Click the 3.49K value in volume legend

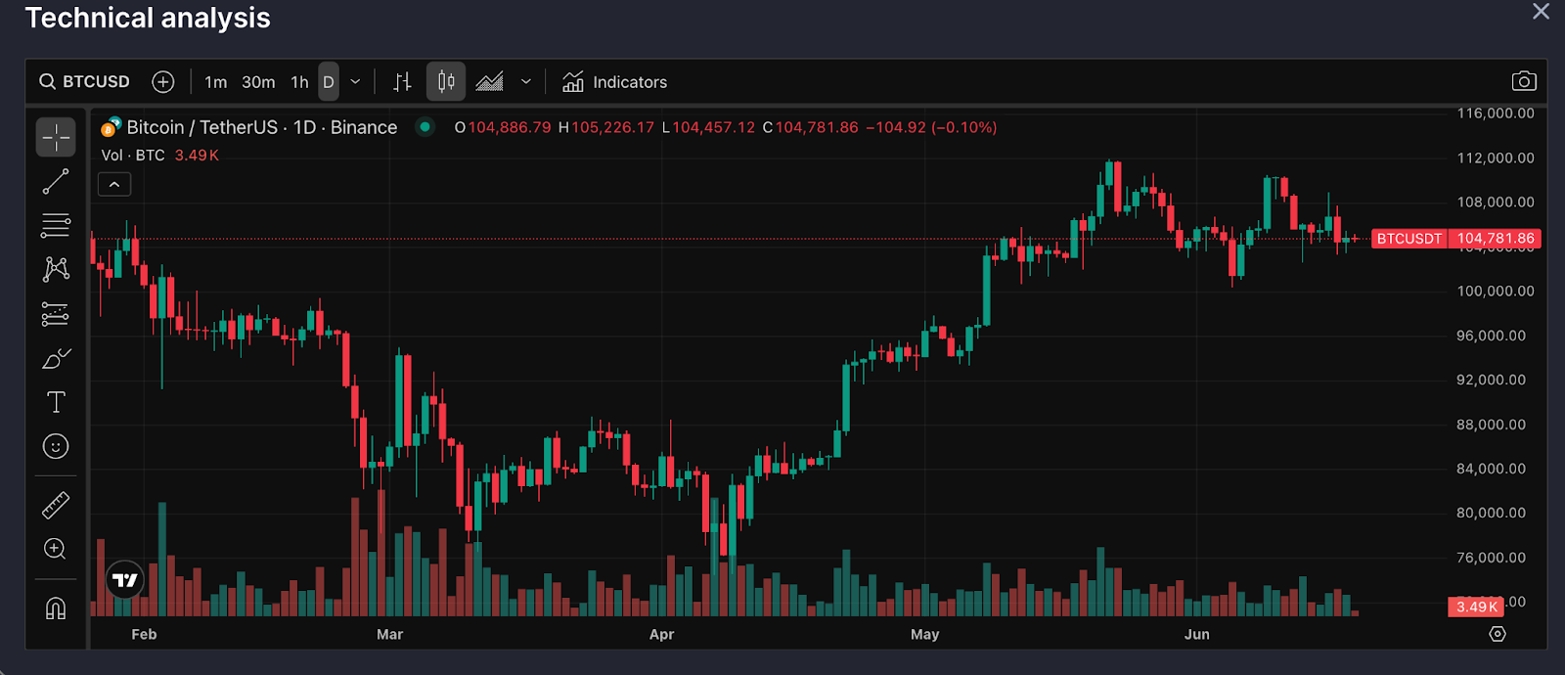click(x=197, y=156)
